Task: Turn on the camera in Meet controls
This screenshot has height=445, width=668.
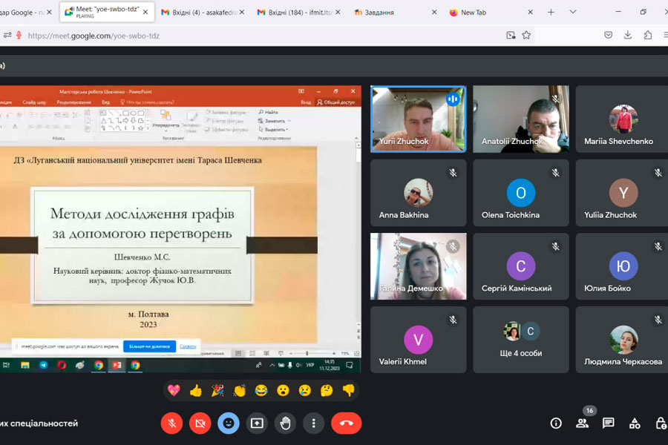Action: pyautogui.click(x=200, y=423)
